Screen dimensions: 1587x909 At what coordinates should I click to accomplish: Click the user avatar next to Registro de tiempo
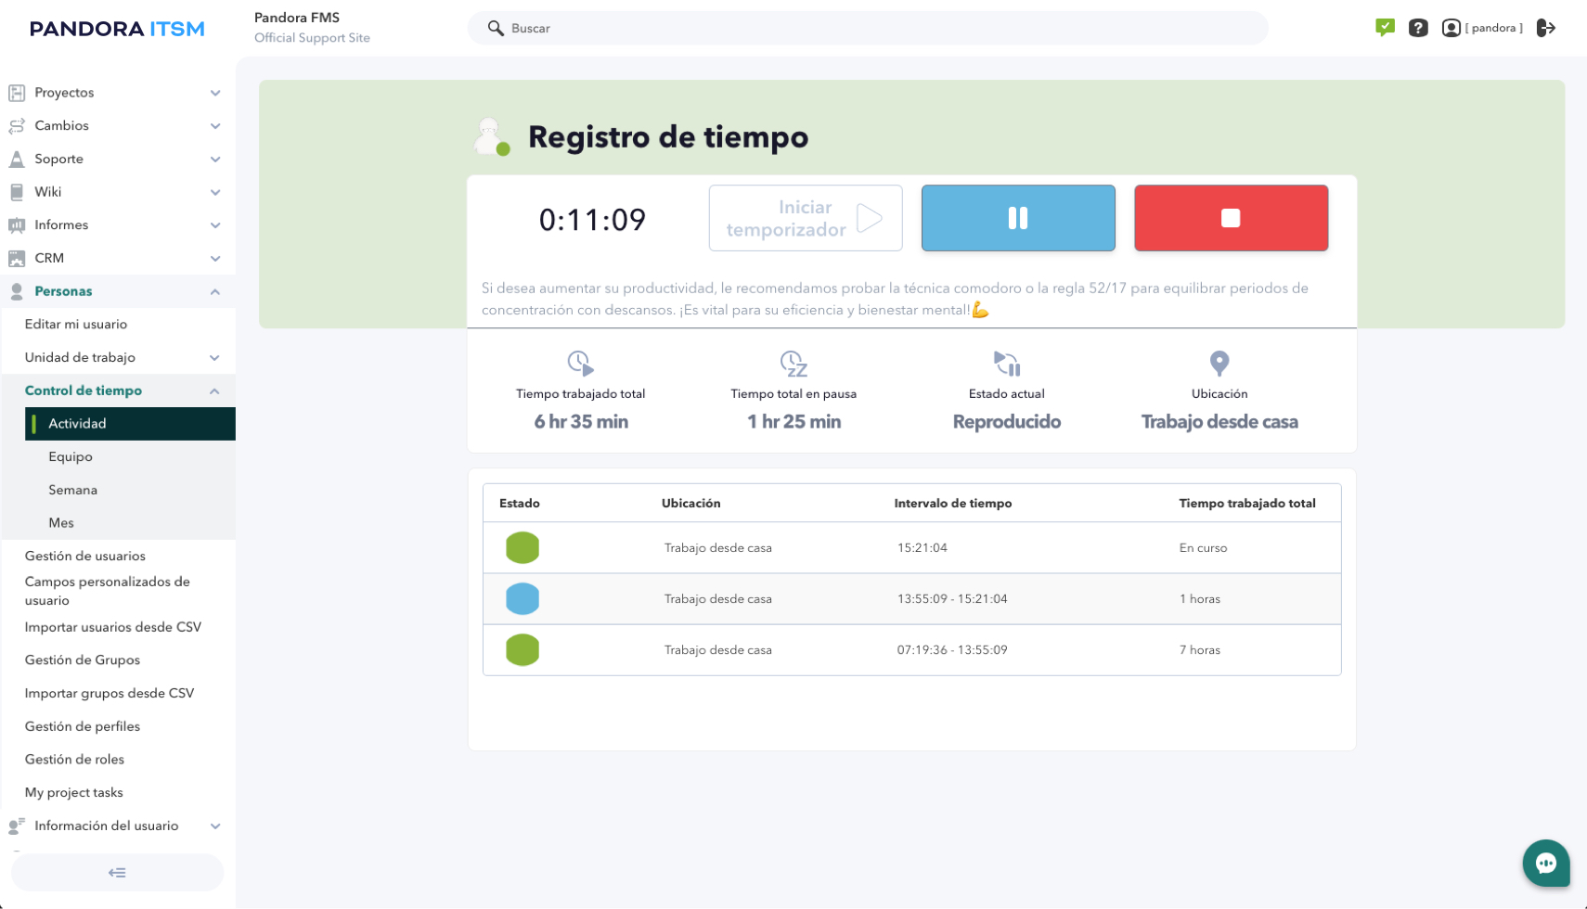tap(491, 137)
